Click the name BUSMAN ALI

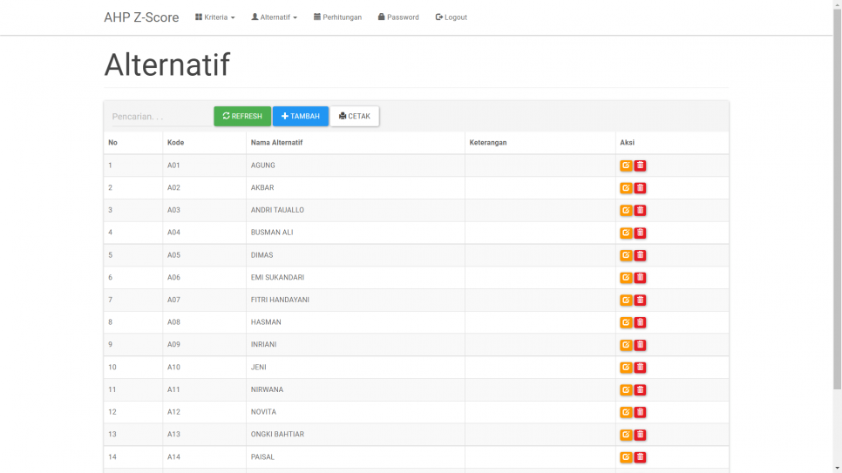(272, 233)
